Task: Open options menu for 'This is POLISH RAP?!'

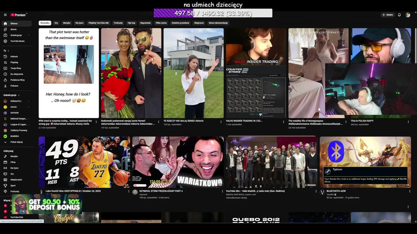Action: pos(408,122)
